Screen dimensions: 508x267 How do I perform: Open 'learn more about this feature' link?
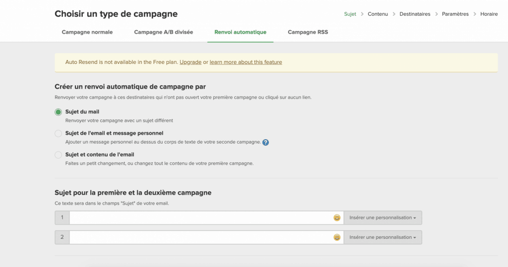(x=246, y=62)
